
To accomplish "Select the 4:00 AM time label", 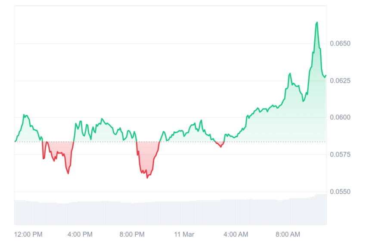I will coord(236,234).
